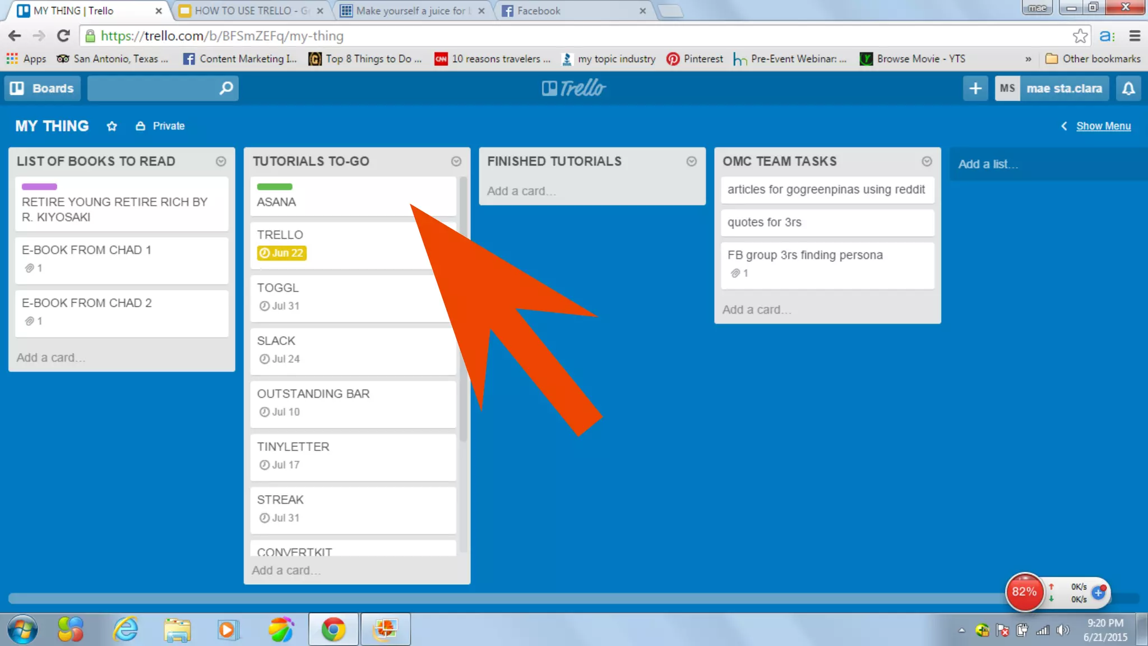Bookmark page with the star icon

pyautogui.click(x=1080, y=36)
